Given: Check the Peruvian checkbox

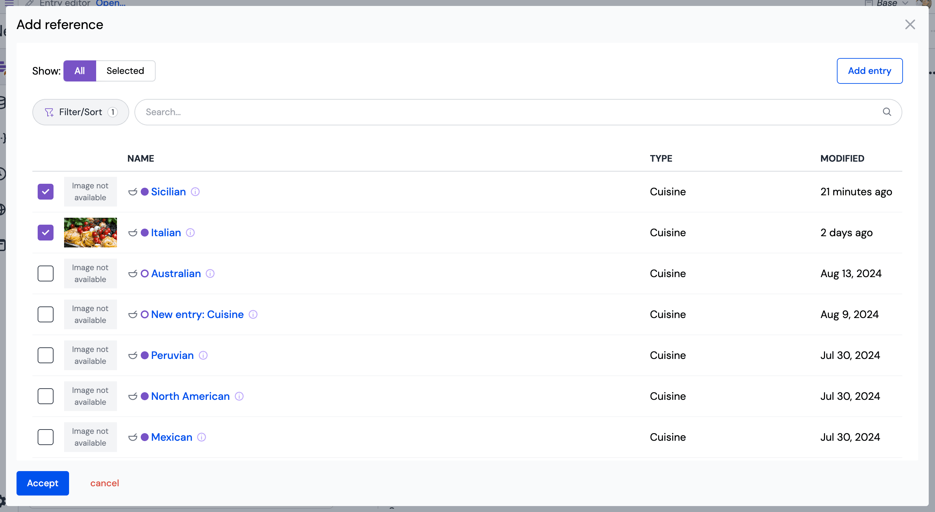Looking at the screenshot, I should click(x=45, y=356).
